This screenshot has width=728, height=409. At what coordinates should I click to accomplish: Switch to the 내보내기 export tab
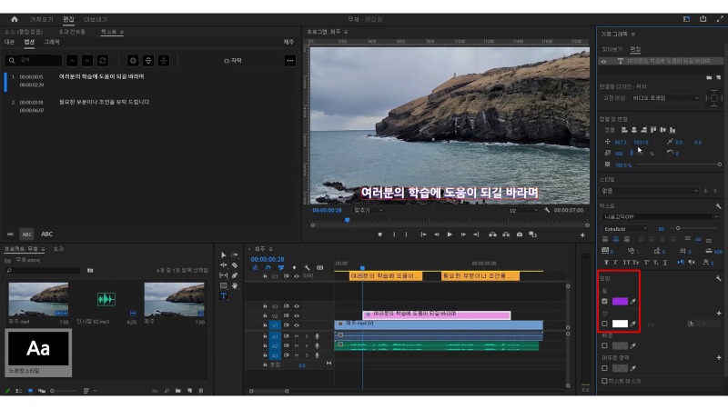(x=95, y=18)
